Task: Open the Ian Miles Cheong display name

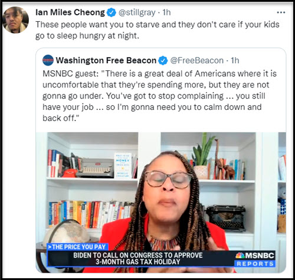Action: pyautogui.click(x=70, y=12)
